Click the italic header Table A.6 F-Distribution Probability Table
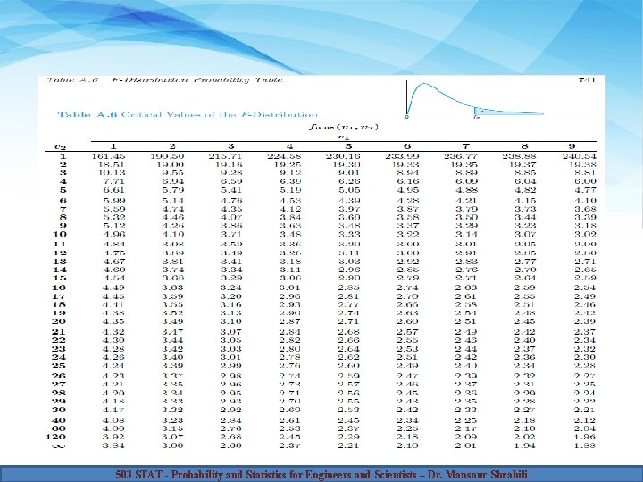 click(164, 80)
